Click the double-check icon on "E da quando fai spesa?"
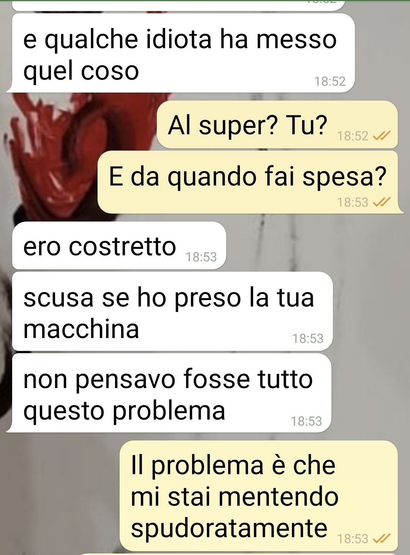Viewport: 410px width, 555px height. click(x=380, y=203)
